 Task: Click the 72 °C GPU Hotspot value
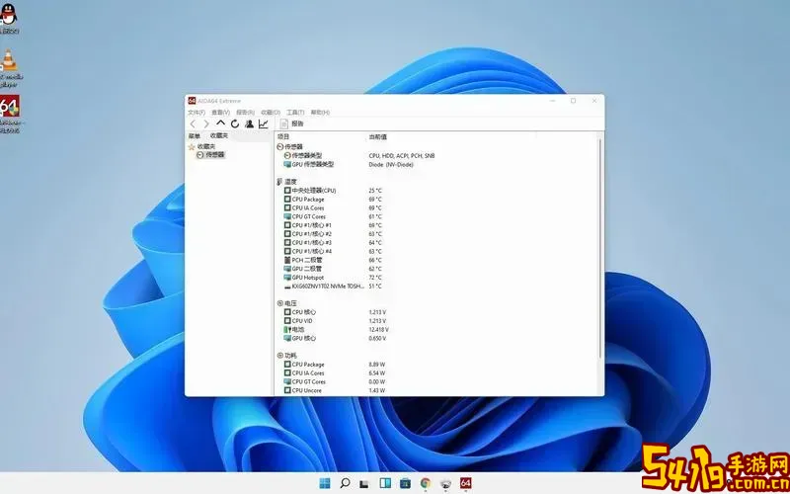coord(375,278)
